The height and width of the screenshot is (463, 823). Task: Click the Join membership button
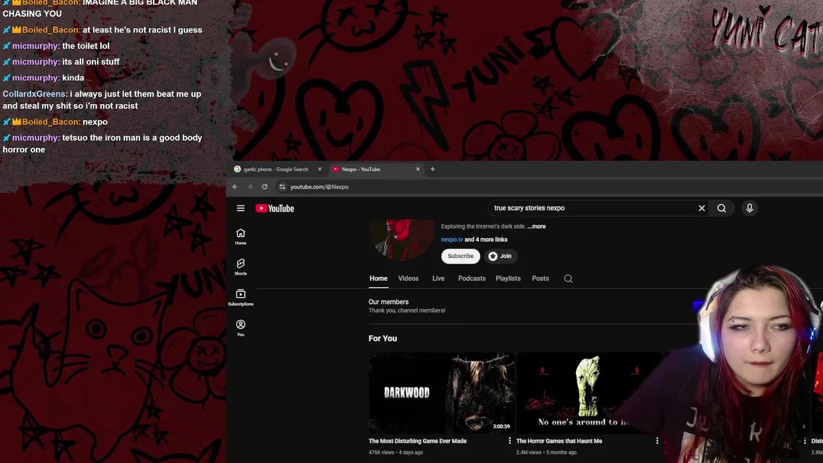(x=500, y=256)
